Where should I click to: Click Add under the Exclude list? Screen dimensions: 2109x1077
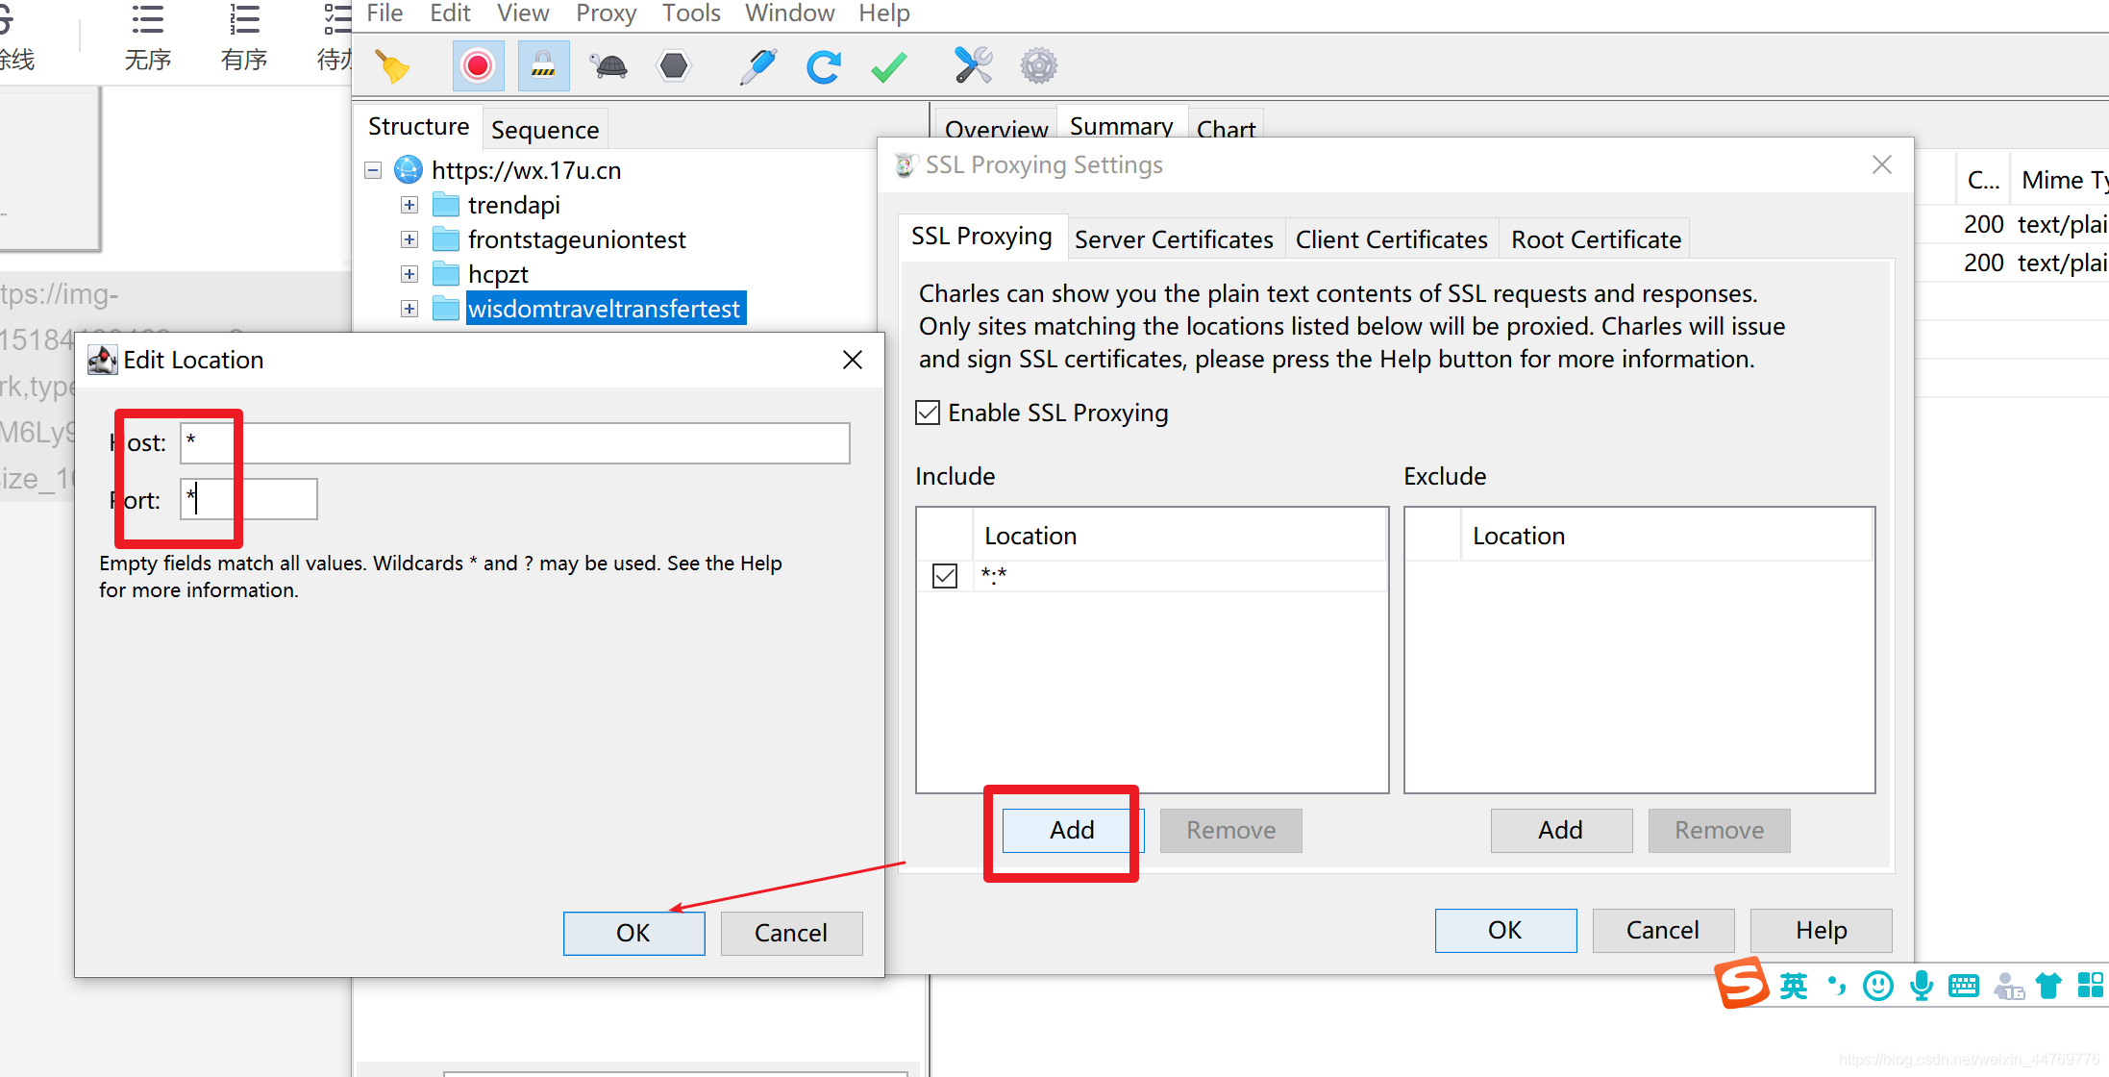(x=1560, y=830)
